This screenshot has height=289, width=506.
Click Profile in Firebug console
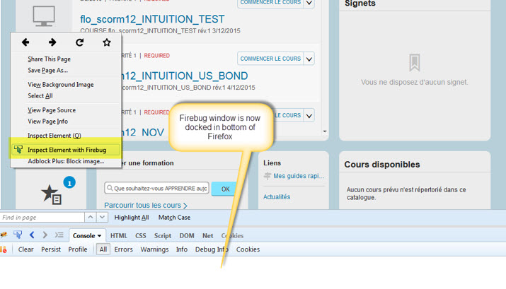(77, 249)
